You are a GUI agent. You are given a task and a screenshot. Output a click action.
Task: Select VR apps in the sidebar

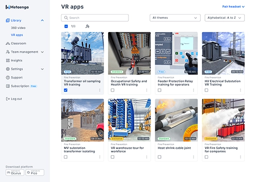pos(17,35)
